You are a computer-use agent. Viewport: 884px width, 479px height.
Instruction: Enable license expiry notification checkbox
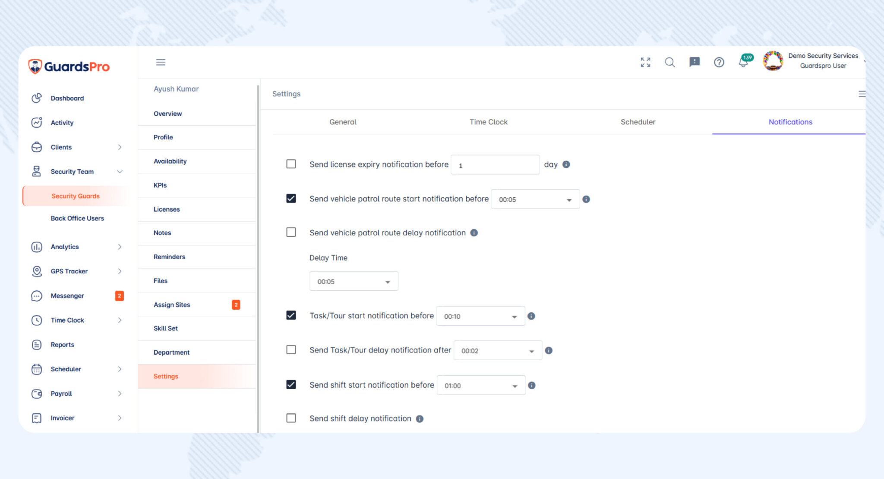[x=291, y=164]
